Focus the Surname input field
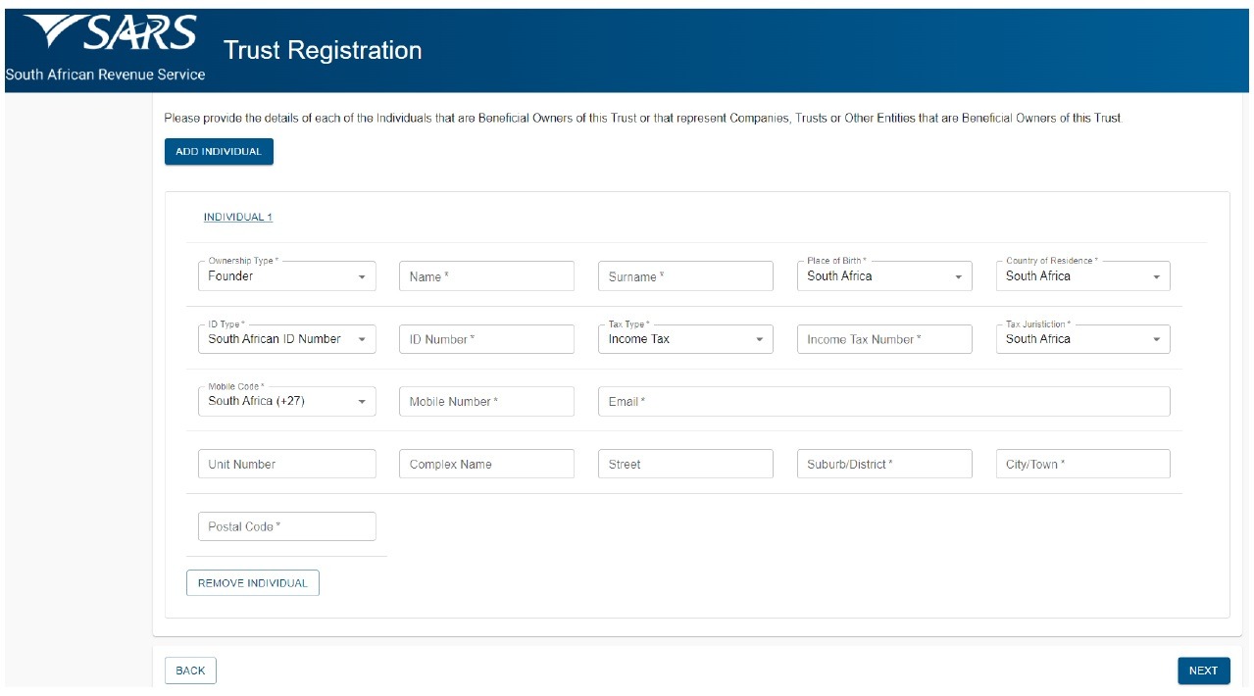 click(685, 276)
